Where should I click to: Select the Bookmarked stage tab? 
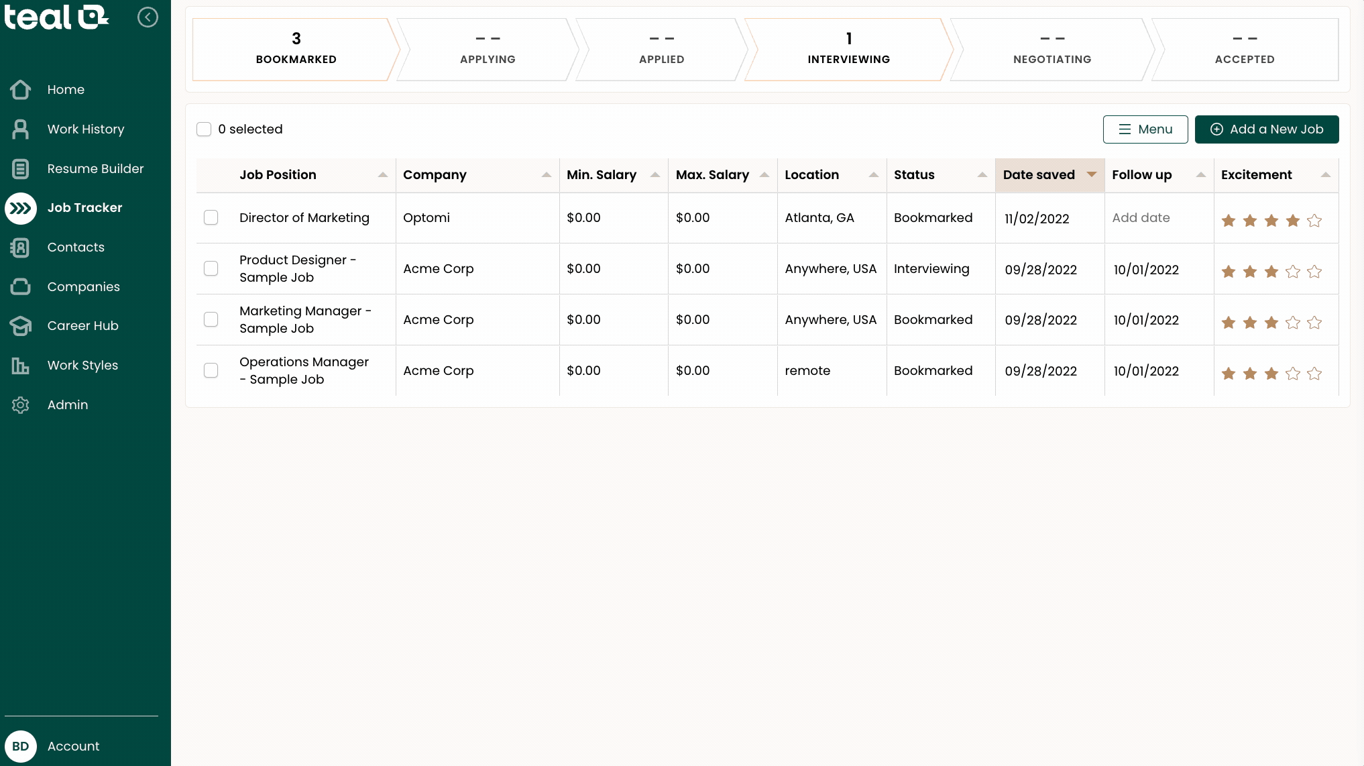296,50
